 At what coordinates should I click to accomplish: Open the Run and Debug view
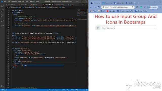tap(2, 21)
